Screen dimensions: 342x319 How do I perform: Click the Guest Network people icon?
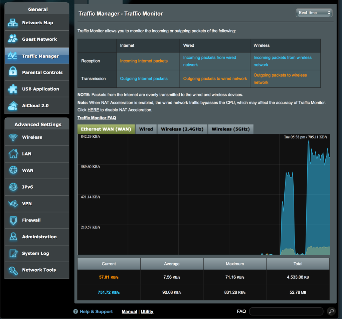tap(13, 39)
